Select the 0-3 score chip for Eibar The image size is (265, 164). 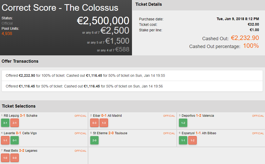(94, 123)
